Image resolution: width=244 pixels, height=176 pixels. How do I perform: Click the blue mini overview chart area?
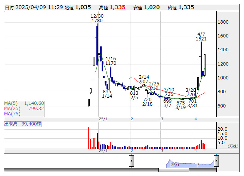click(174, 163)
